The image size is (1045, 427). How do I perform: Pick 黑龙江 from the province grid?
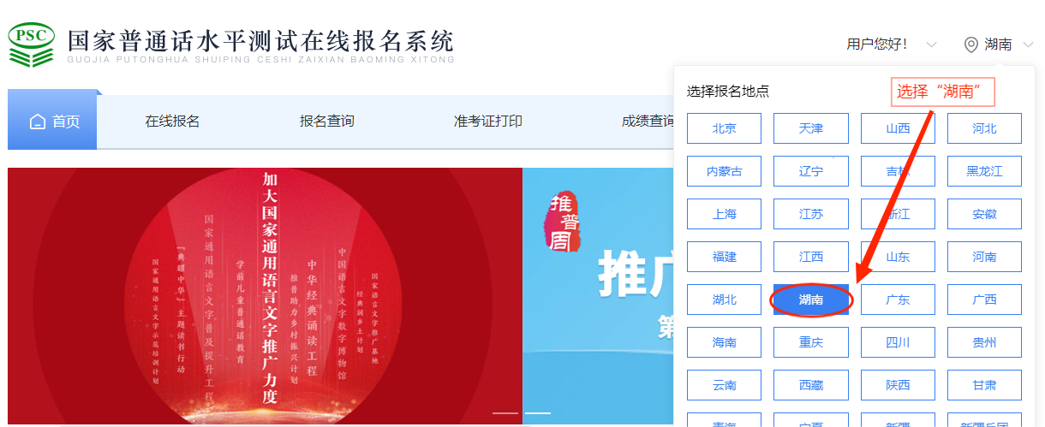[x=984, y=171]
